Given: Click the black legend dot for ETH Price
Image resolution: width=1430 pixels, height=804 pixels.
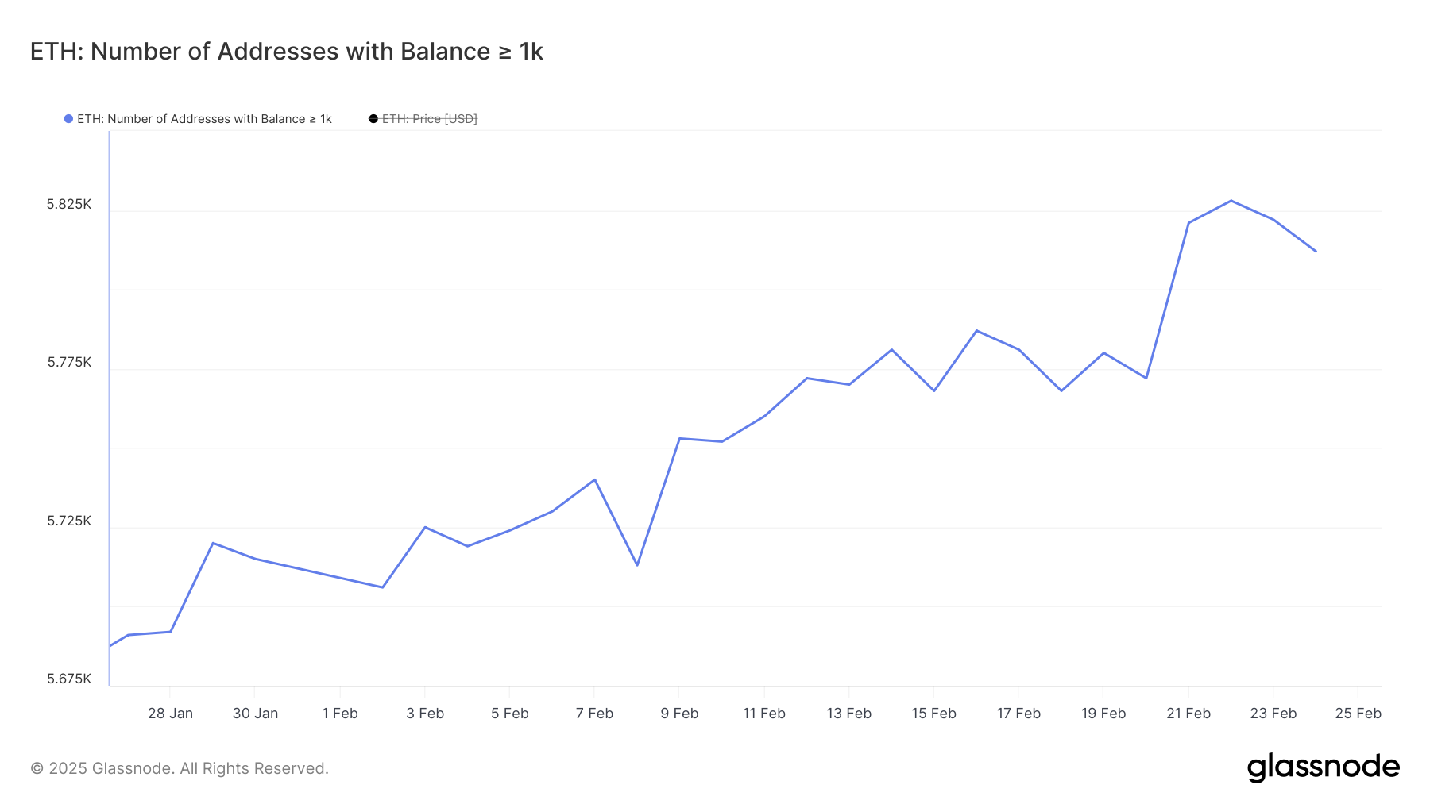Looking at the screenshot, I should tap(373, 119).
